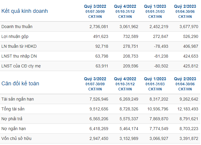Viewport: 201px width, 145px height.
Task: Click equity value 3,066,927
Action: click(159, 138)
